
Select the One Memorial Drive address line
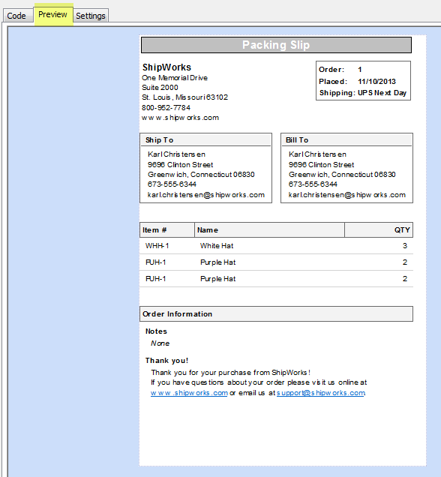(x=175, y=78)
